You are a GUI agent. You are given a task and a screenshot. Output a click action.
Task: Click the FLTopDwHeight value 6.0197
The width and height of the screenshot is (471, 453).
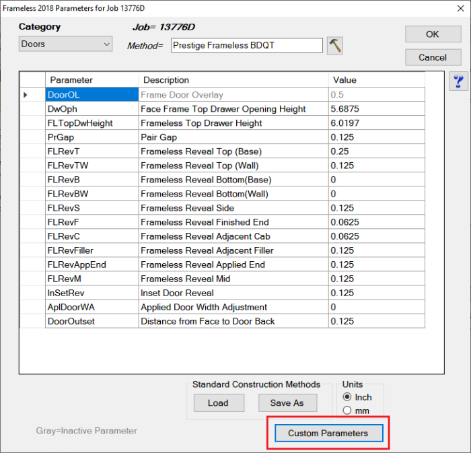(x=376, y=123)
